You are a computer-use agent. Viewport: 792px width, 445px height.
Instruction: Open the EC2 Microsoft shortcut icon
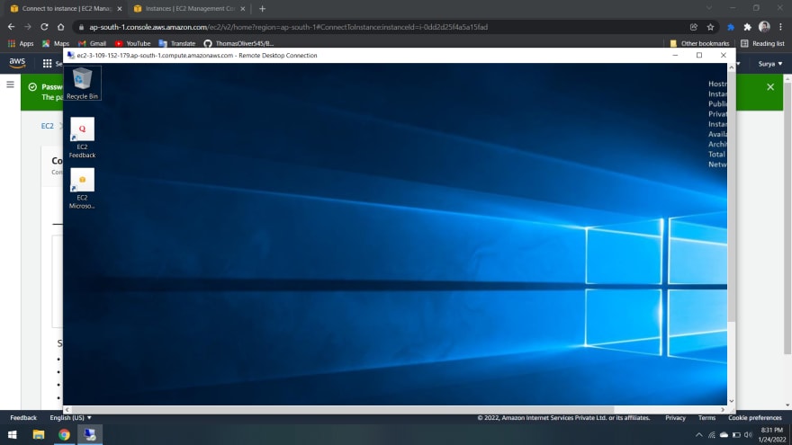(x=82, y=188)
